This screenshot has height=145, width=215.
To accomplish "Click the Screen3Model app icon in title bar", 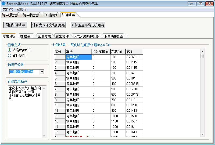I will pos(3,3).
